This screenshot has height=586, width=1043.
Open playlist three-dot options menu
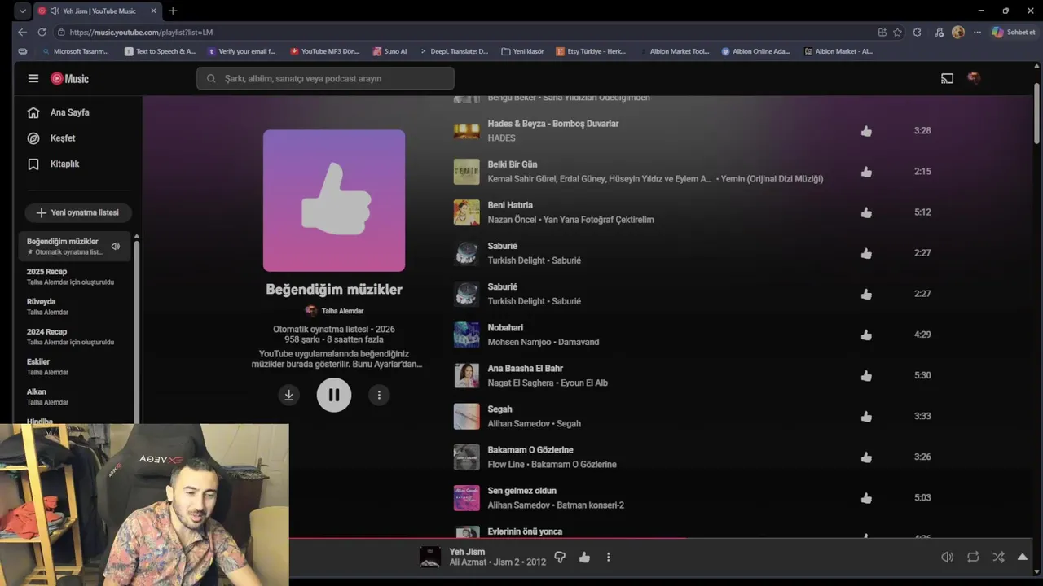[x=379, y=395]
